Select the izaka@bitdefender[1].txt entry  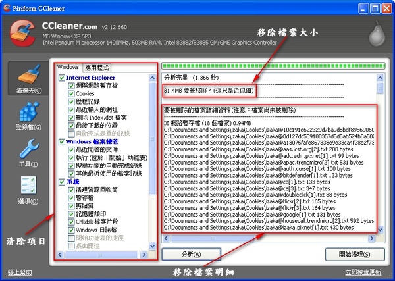258,176
